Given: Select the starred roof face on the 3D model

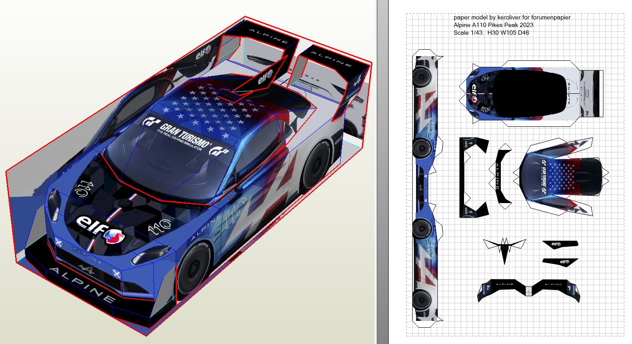Looking at the screenshot, I should tap(214, 112).
